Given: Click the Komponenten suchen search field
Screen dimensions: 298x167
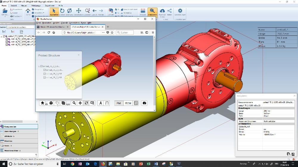Looking at the screenshot, I should [x=20, y=27].
